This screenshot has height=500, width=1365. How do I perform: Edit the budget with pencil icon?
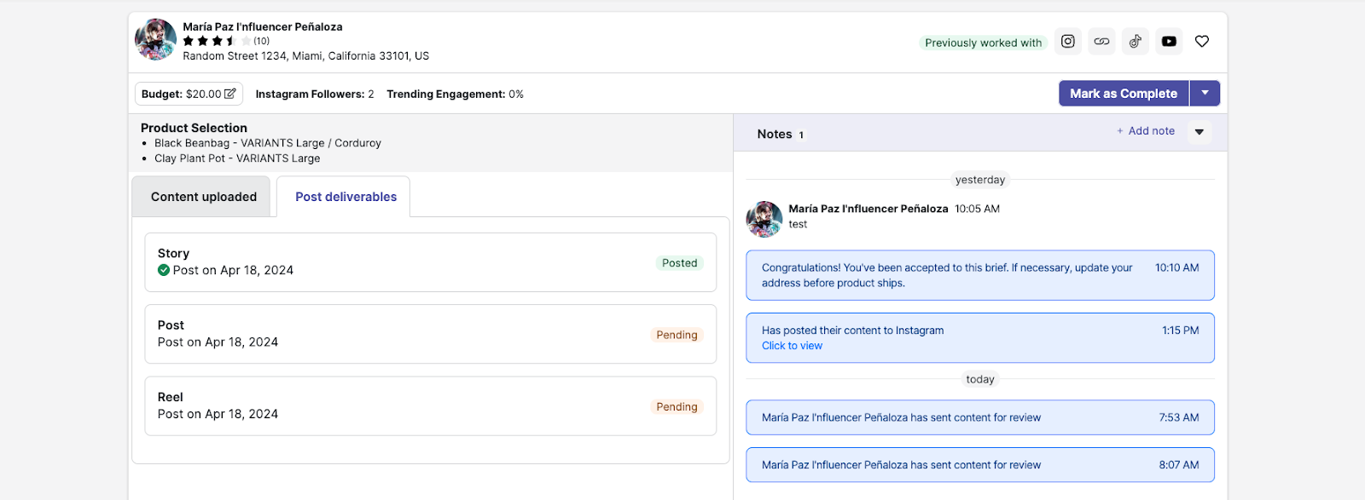pos(229,94)
